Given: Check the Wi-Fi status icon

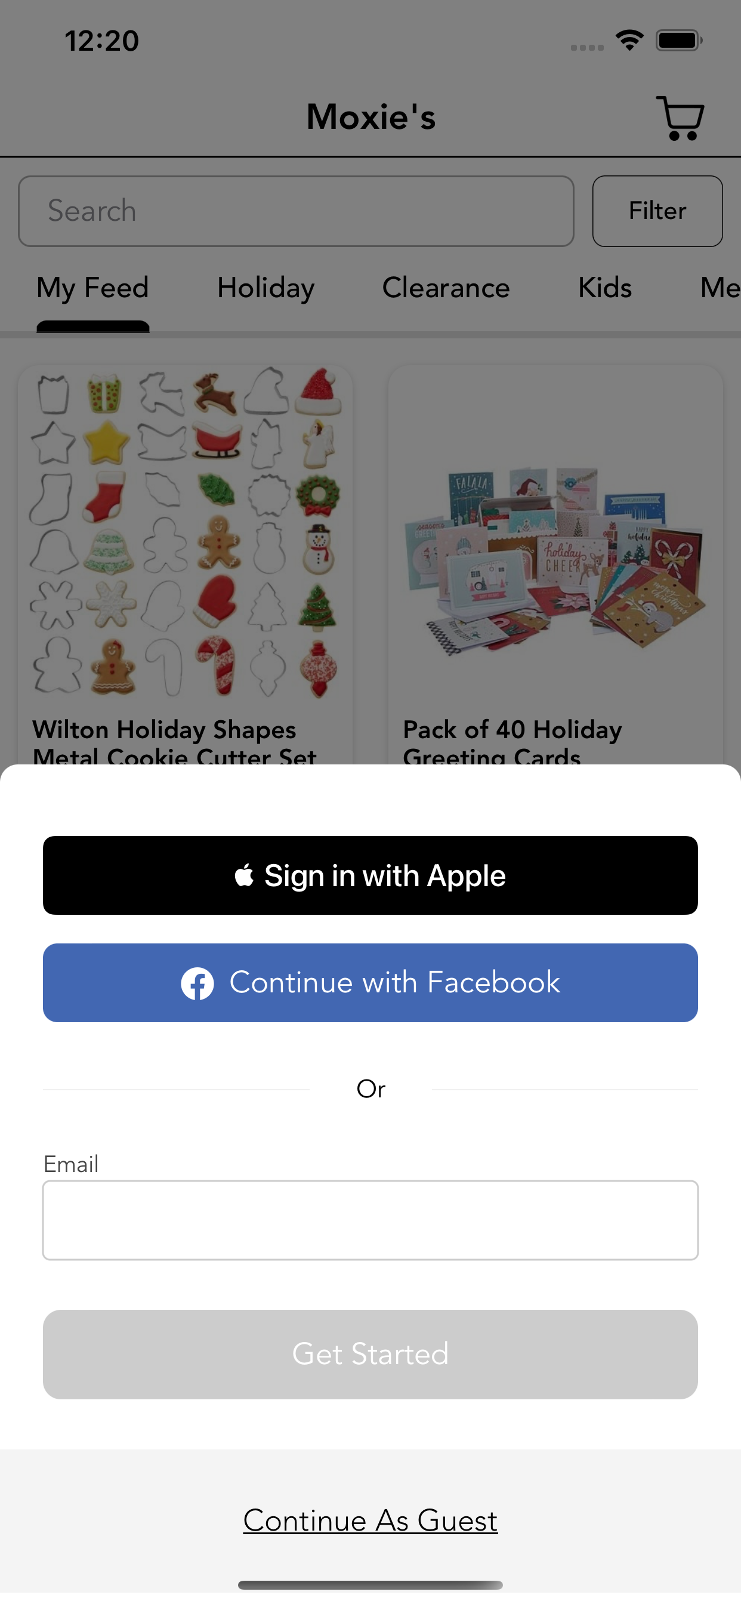Looking at the screenshot, I should pyautogui.click(x=629, y=41).
